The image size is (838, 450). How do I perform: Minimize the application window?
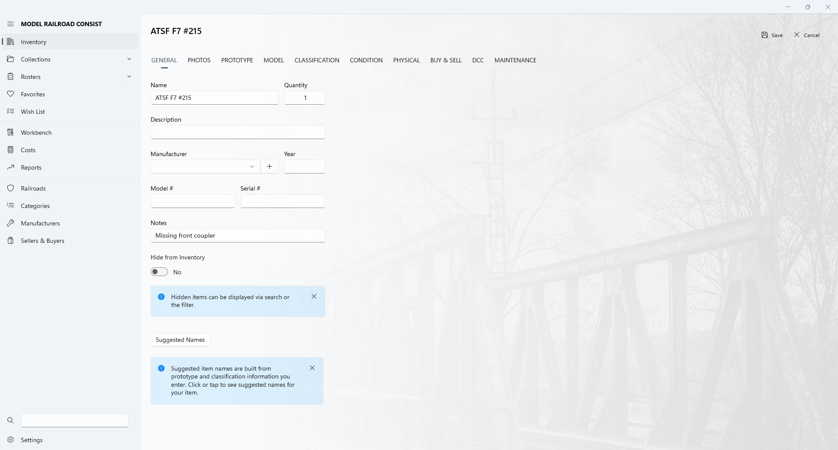point(788,7)
